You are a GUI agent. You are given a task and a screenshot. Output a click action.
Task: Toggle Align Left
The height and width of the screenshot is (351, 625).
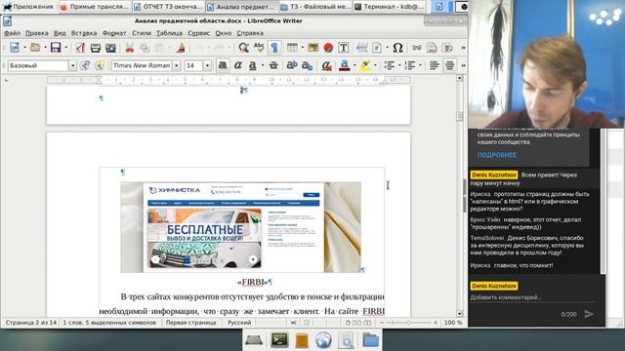(x=434, y=65)
